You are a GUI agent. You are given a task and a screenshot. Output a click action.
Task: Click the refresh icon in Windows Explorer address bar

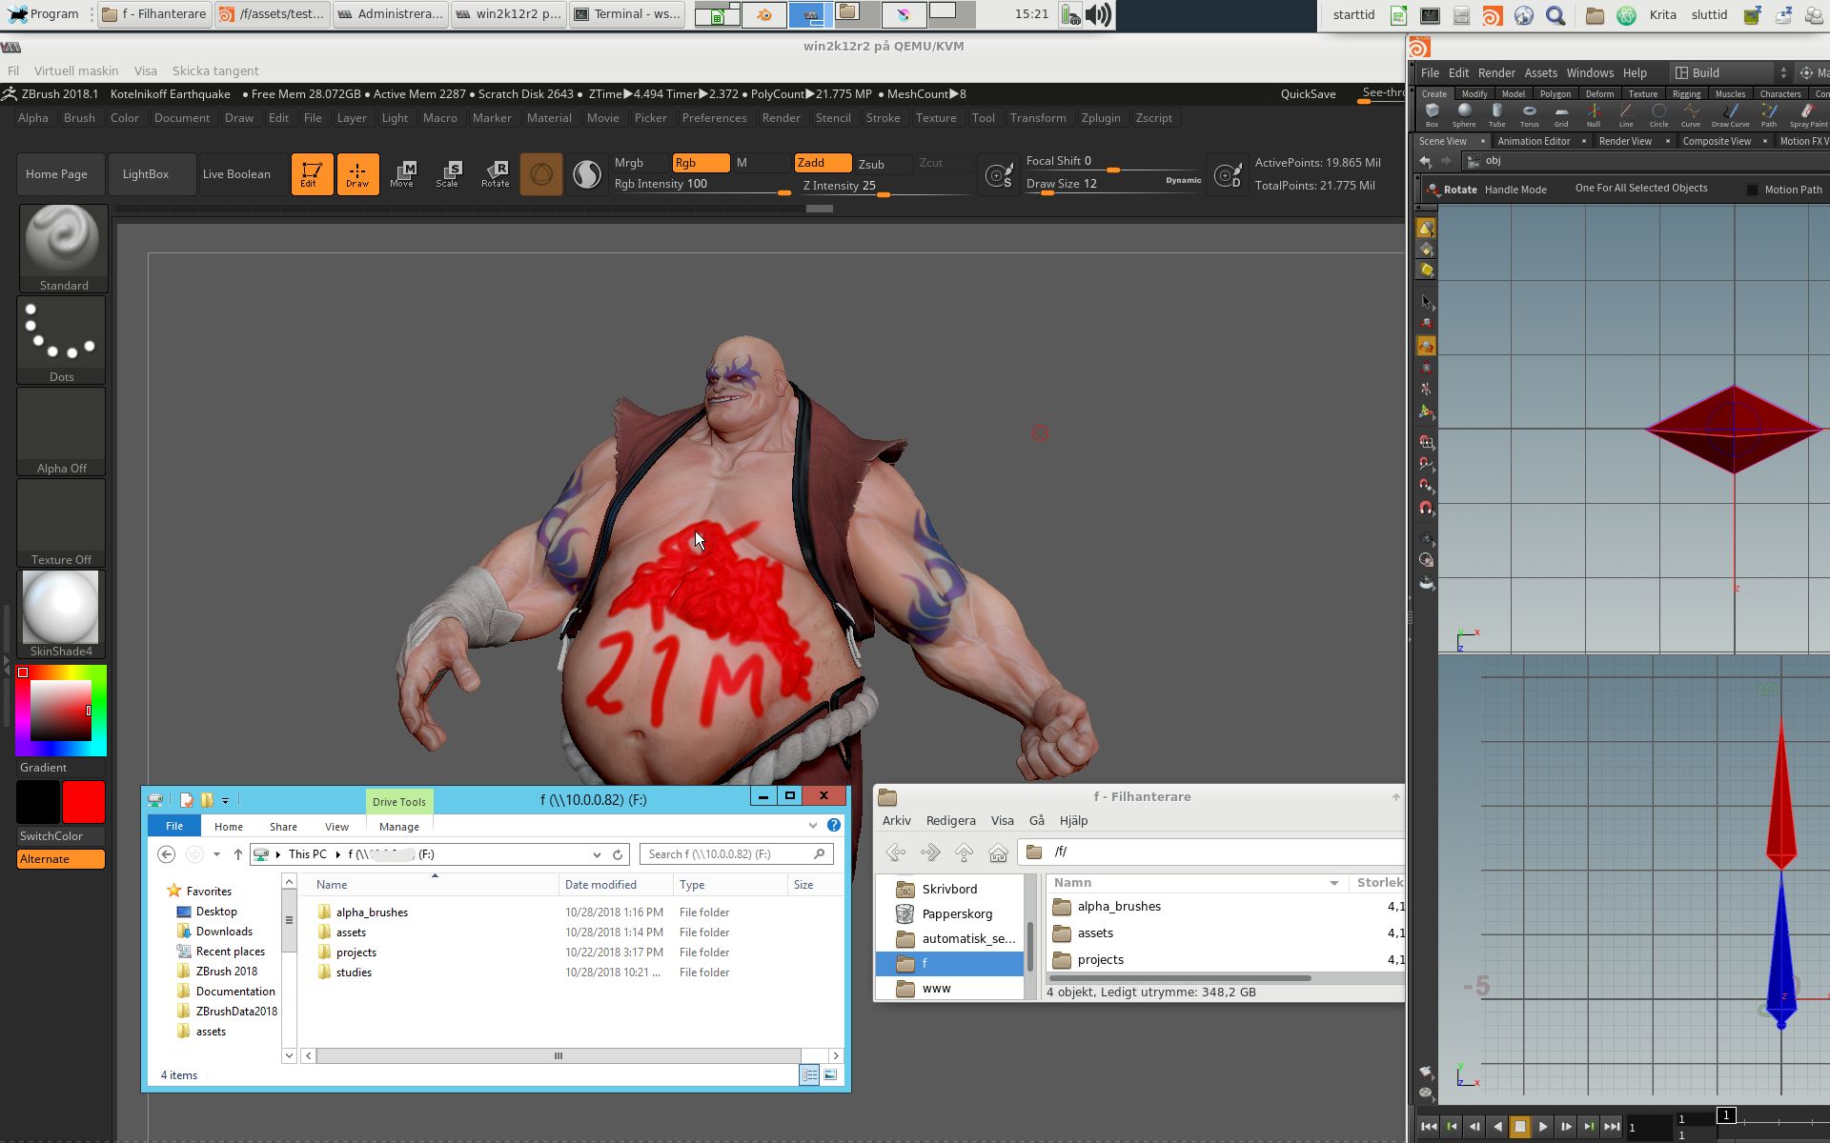(618, 854)
